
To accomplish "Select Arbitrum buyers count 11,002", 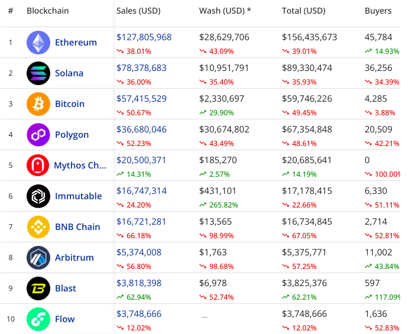I will tap(378, 252).
